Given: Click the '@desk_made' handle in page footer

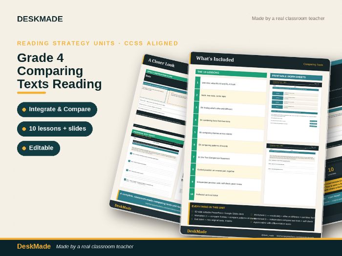Looking at the screenshot, I should tap(267, 236).
